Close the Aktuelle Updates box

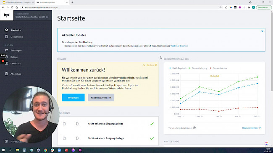click(x=262, y=31)
